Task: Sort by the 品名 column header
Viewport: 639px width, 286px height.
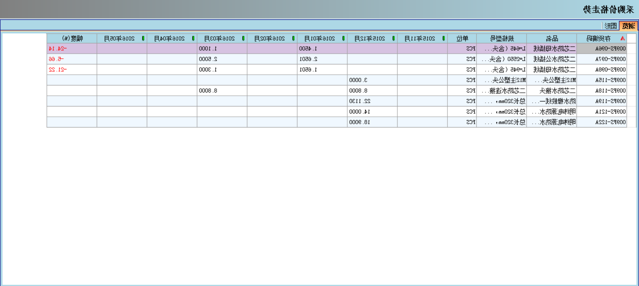Action: 552,38
